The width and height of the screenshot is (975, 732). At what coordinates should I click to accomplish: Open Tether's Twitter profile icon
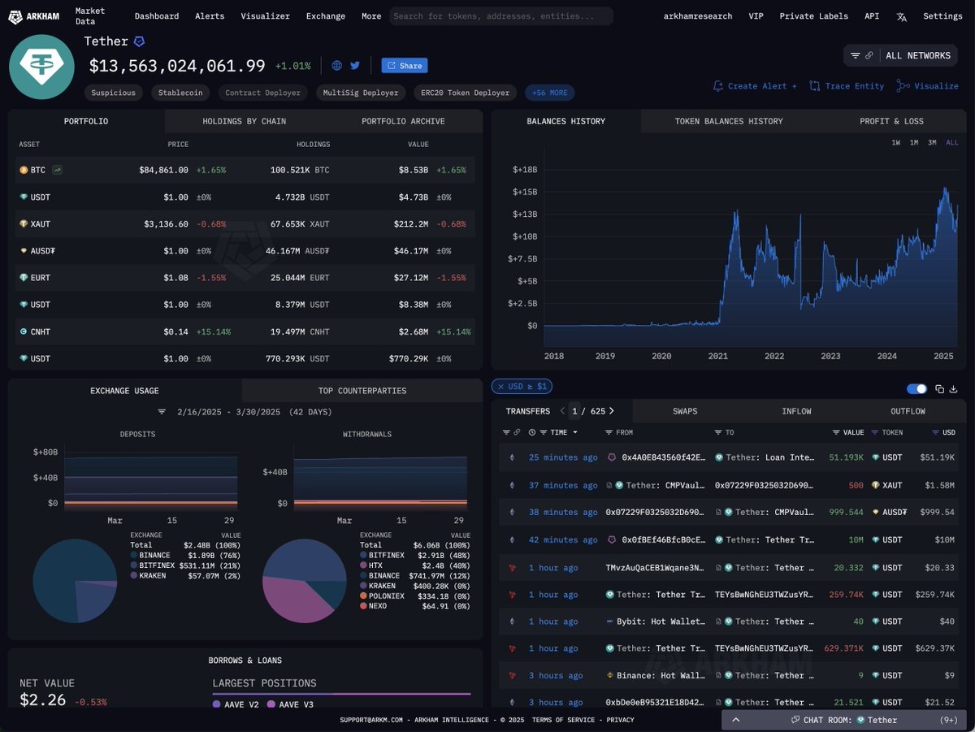pyautogui.click(x=355, y=66)
